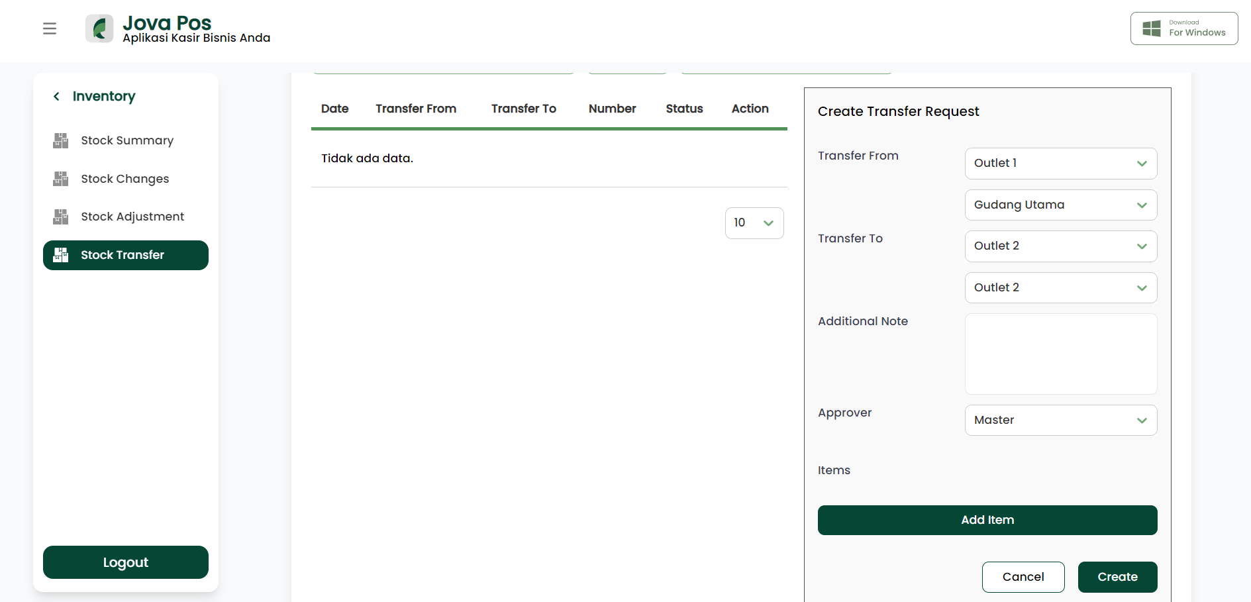The image size is (1251, 602).
Task: Open the hamburger menu icon
Action: (x=50, y=28)
